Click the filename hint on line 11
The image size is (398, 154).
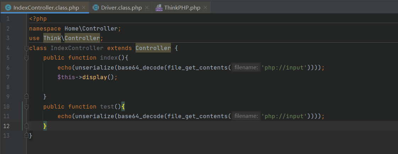[x=246, y=116]
